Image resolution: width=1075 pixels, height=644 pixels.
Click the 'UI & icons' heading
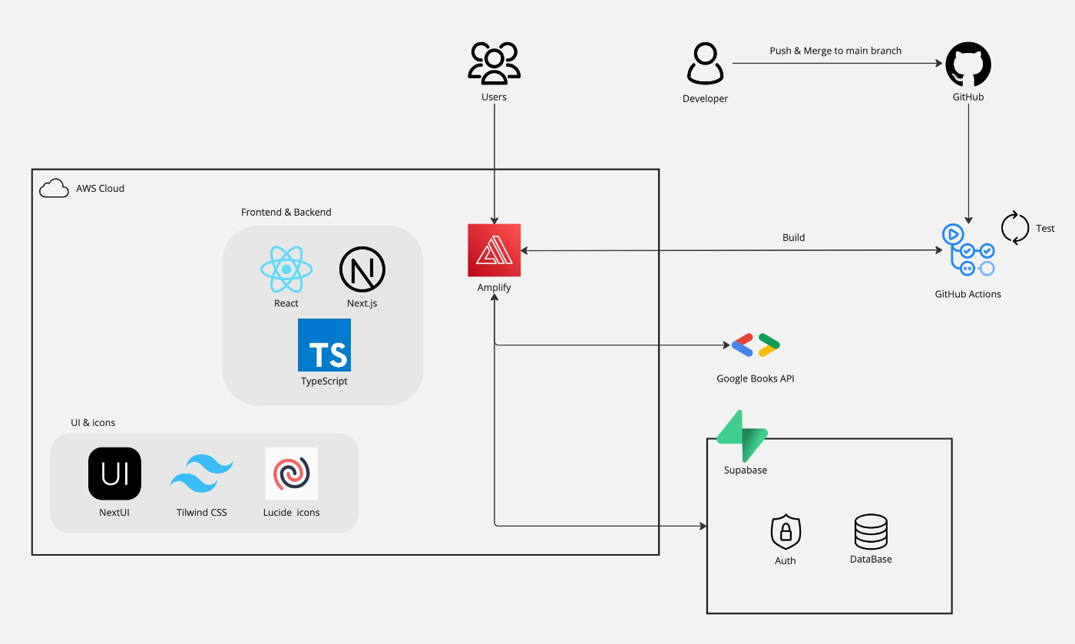click(93, 422)
